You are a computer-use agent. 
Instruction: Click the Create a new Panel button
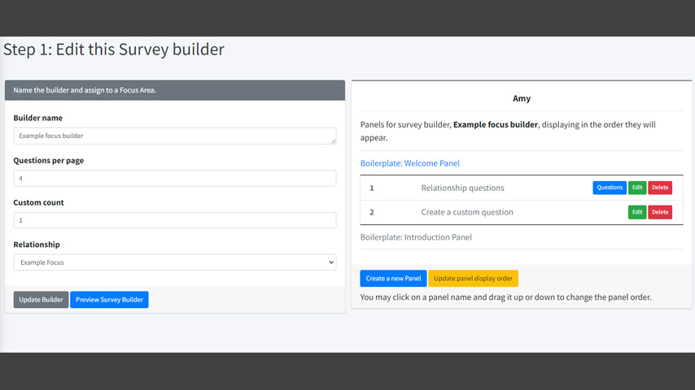pyautogui.click(x=393, y=279)
